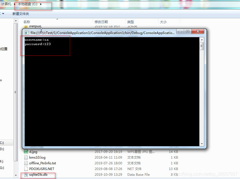240x179 pixels.
Task: Open d.jpg file icon
Action: [x=26, y=152]
